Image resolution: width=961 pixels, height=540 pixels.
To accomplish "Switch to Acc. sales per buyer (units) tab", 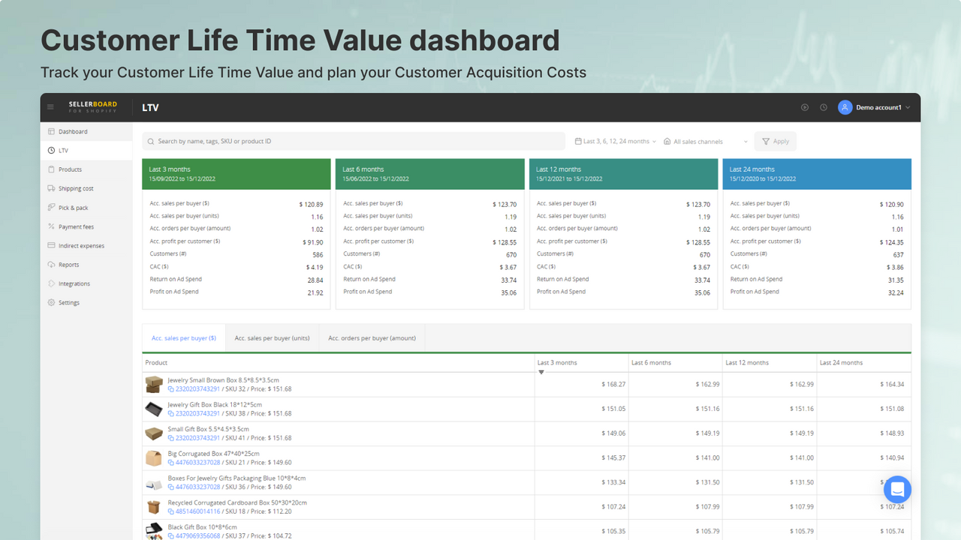I will (x=272, y=338).
